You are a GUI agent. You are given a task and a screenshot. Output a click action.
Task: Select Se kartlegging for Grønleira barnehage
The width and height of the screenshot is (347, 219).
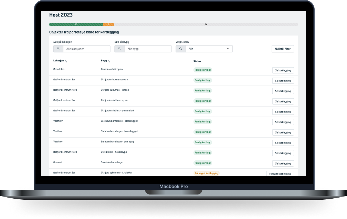point(283,163)
